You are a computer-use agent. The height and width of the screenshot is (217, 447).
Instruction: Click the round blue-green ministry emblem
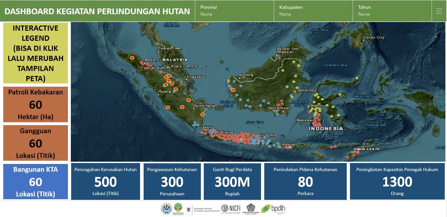pyautogui.click(x=167, y=209)
